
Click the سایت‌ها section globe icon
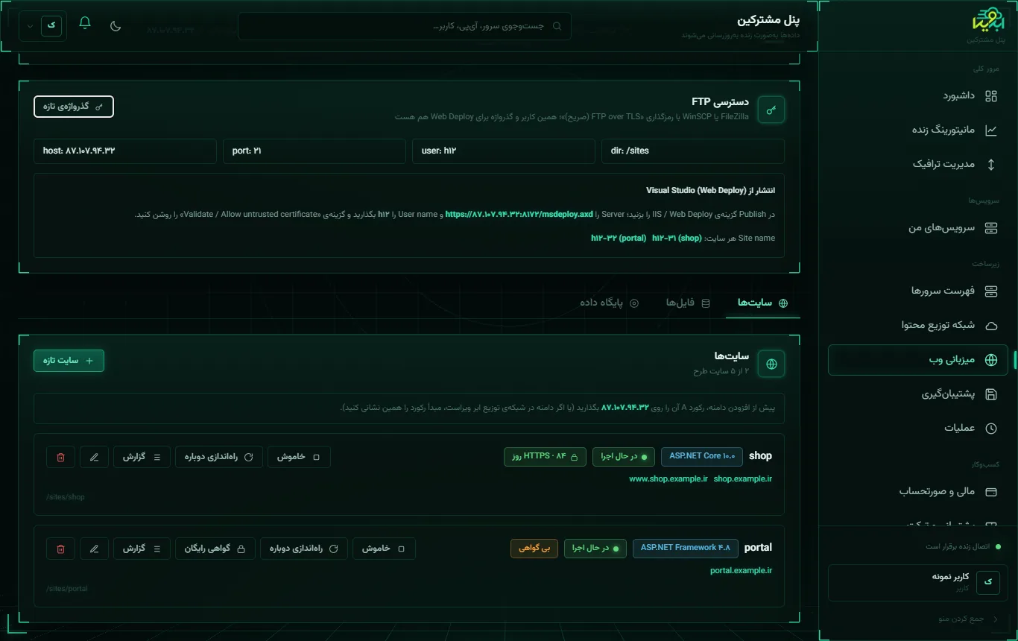pyautogui.click(x=771, y=364)
